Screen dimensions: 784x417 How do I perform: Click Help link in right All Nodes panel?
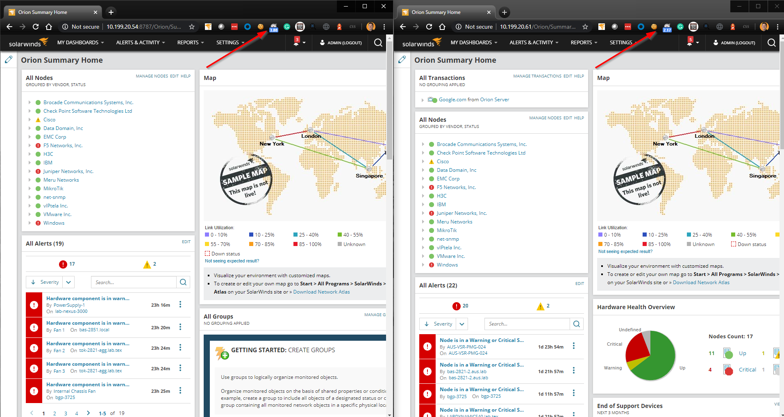click(579, 118)
